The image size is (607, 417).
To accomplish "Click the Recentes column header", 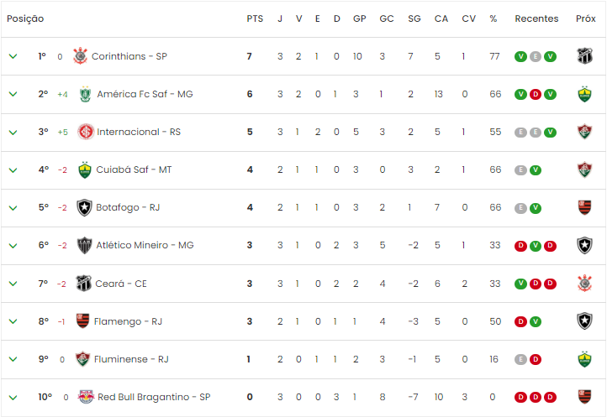I will (x=536, y=18).
